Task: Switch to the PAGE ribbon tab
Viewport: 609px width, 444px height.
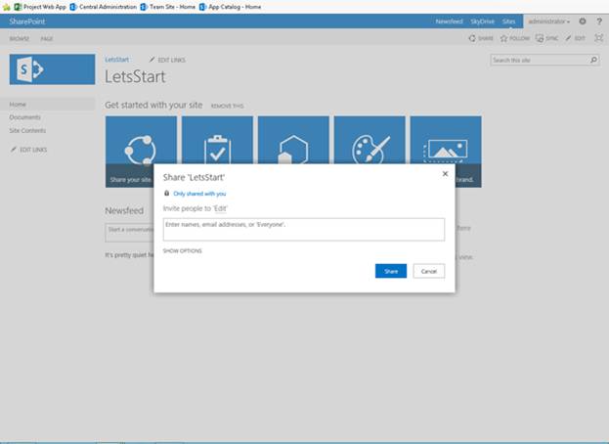Action: click(47, 39)
